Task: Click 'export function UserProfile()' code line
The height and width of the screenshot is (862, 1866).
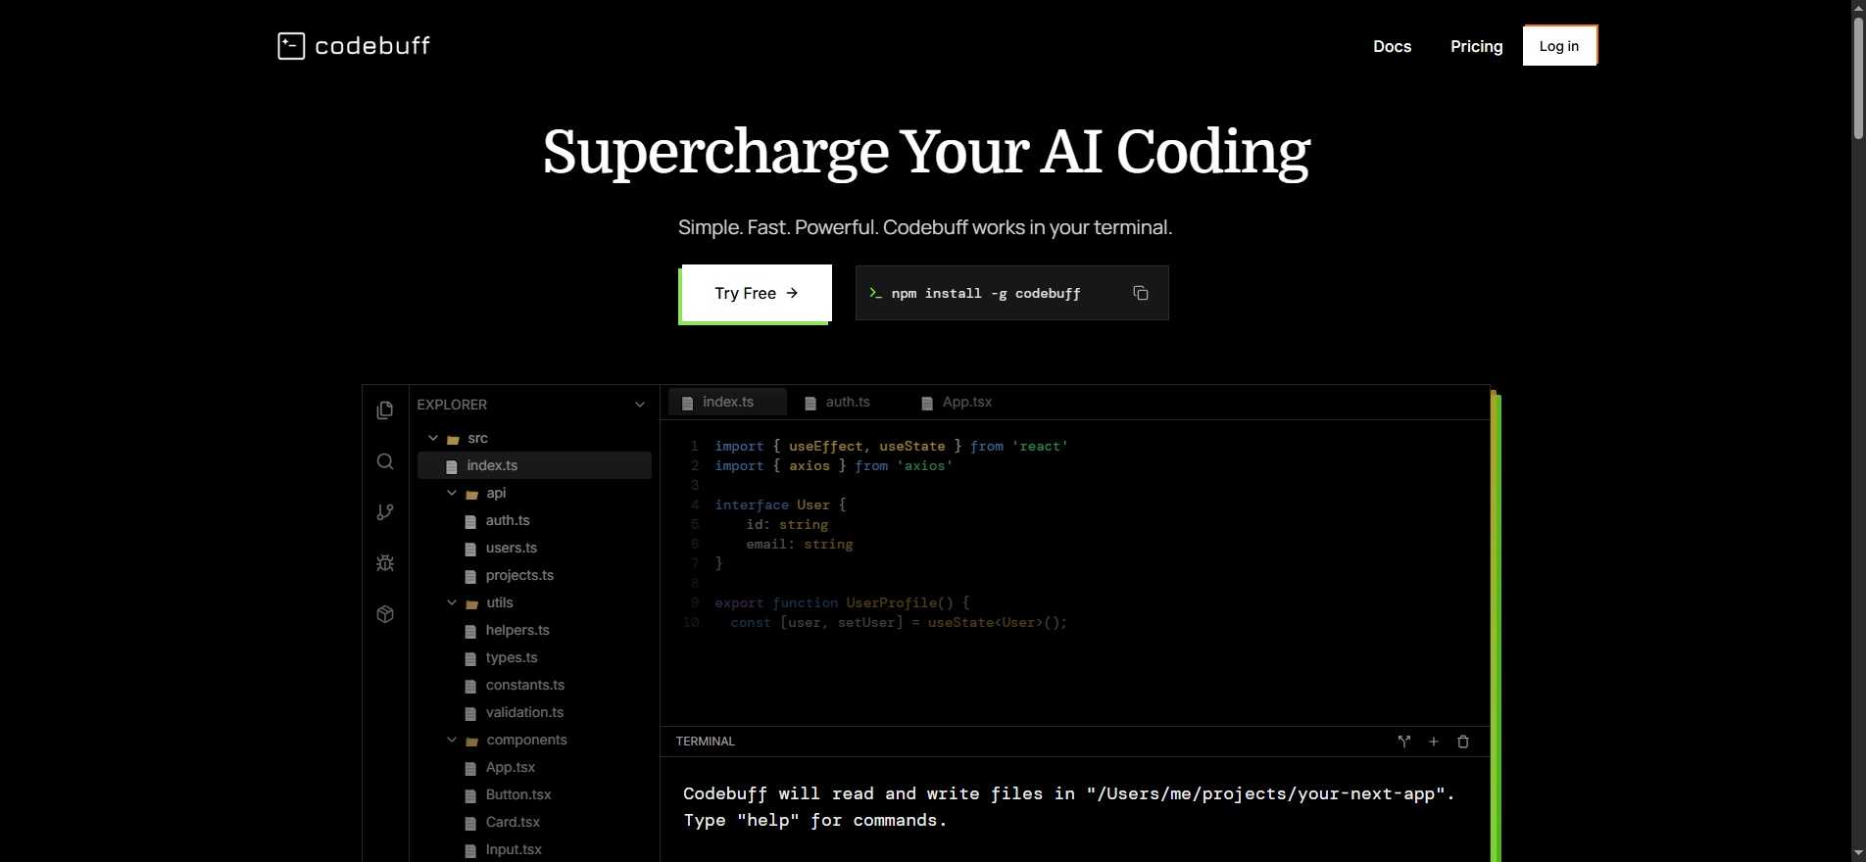Action: click(842, 602)
